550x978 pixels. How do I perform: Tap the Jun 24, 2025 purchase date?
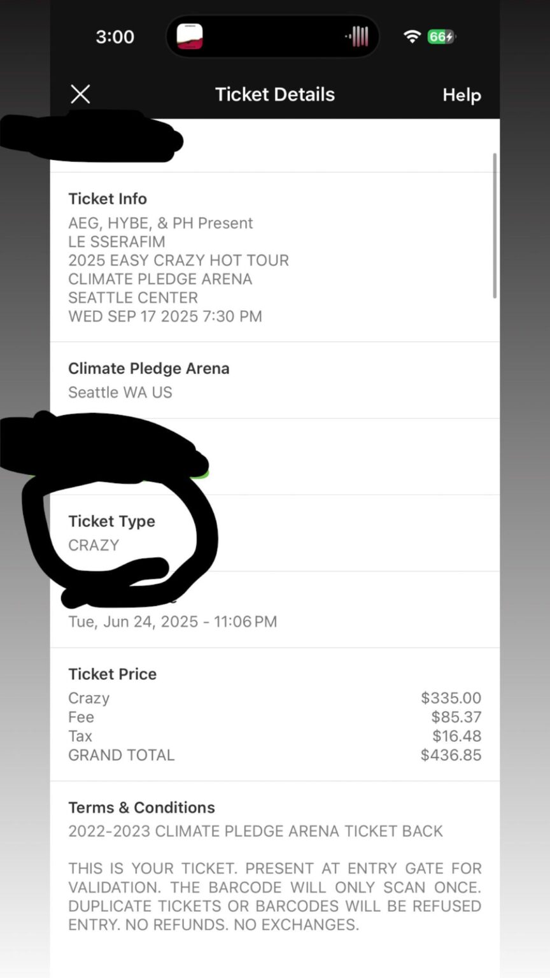[x=173, y=621]
